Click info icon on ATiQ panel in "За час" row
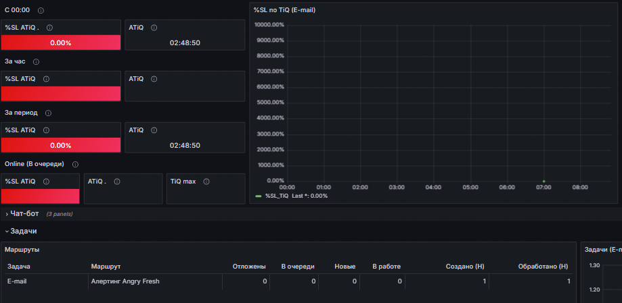Viewport: 622px width, 303px height. pyautogui.click(x=154, y=79)
